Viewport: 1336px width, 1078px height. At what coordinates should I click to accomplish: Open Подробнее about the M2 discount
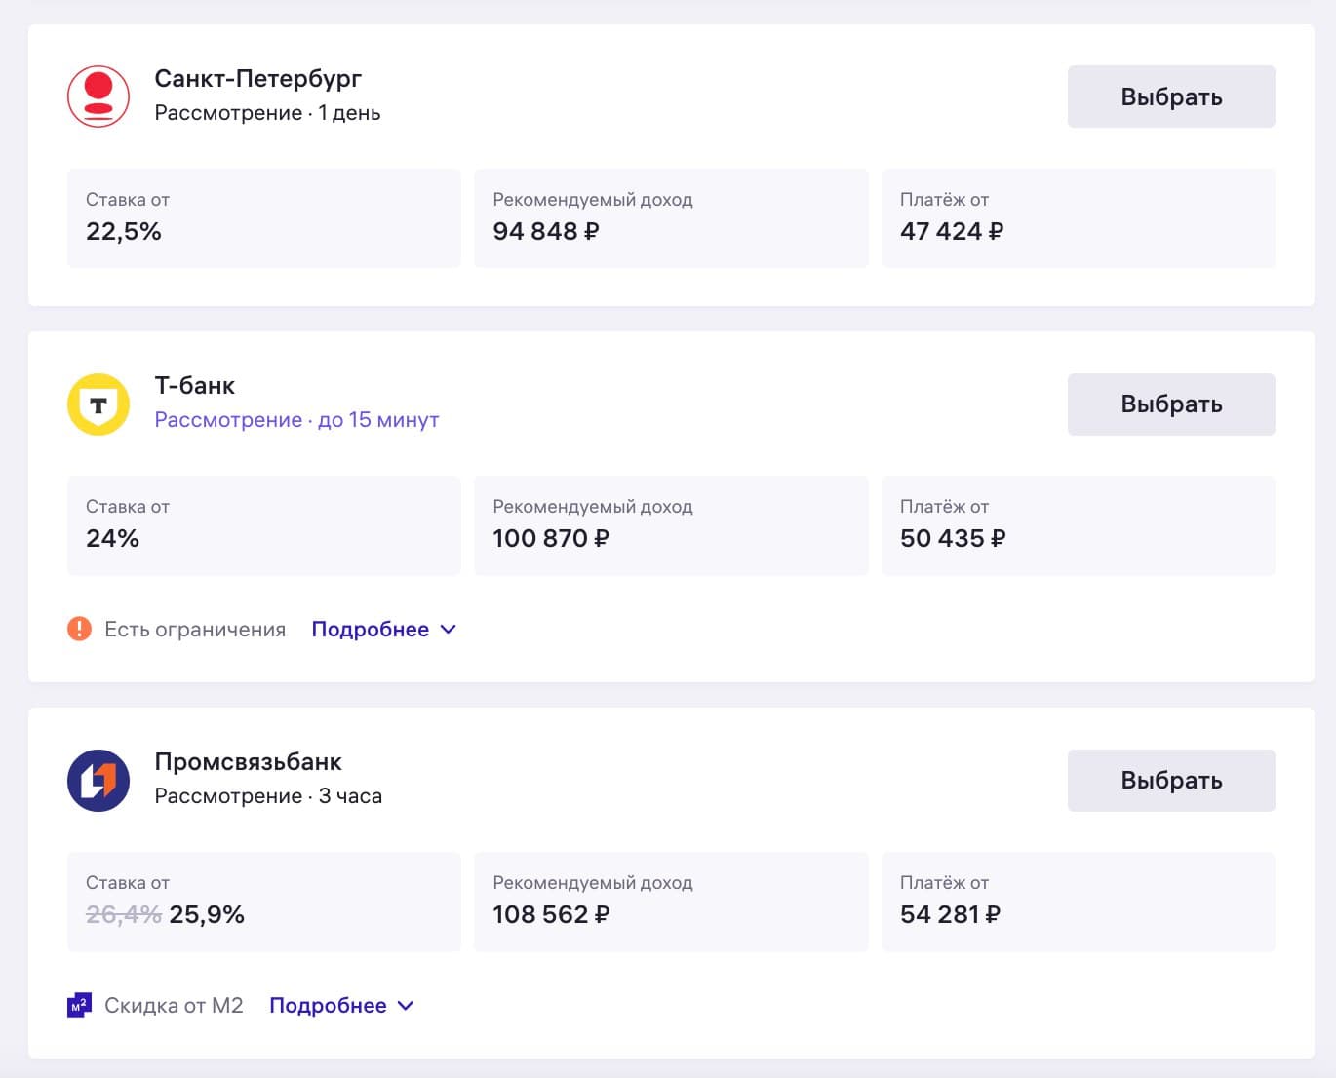point(328,1006)
